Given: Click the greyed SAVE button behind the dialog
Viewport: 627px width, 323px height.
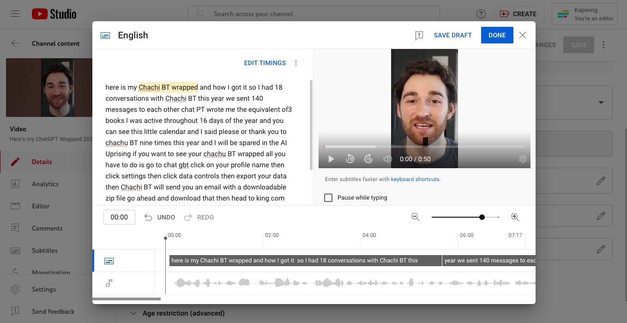Looking at the screenshot, I should tap(579, 45).
